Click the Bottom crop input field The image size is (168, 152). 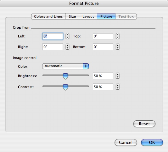[x=103, y=47]
